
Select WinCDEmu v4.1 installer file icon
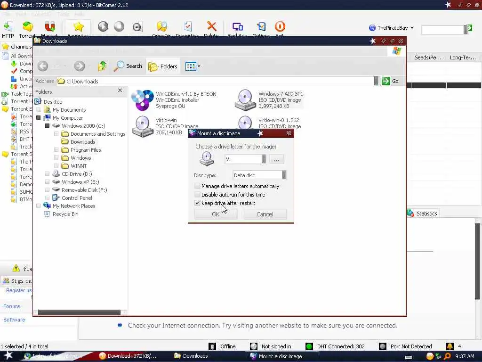coord(142,100)
